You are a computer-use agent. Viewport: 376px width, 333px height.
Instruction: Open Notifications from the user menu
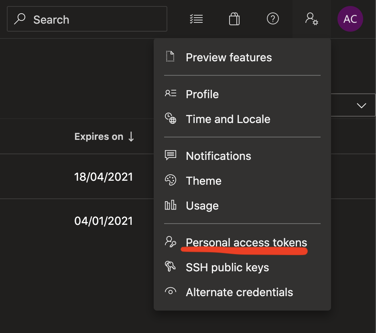tap(242, 156)
